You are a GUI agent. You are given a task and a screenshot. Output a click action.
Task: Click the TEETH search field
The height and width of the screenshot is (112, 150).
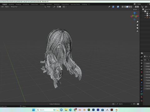tap(124, 104)
